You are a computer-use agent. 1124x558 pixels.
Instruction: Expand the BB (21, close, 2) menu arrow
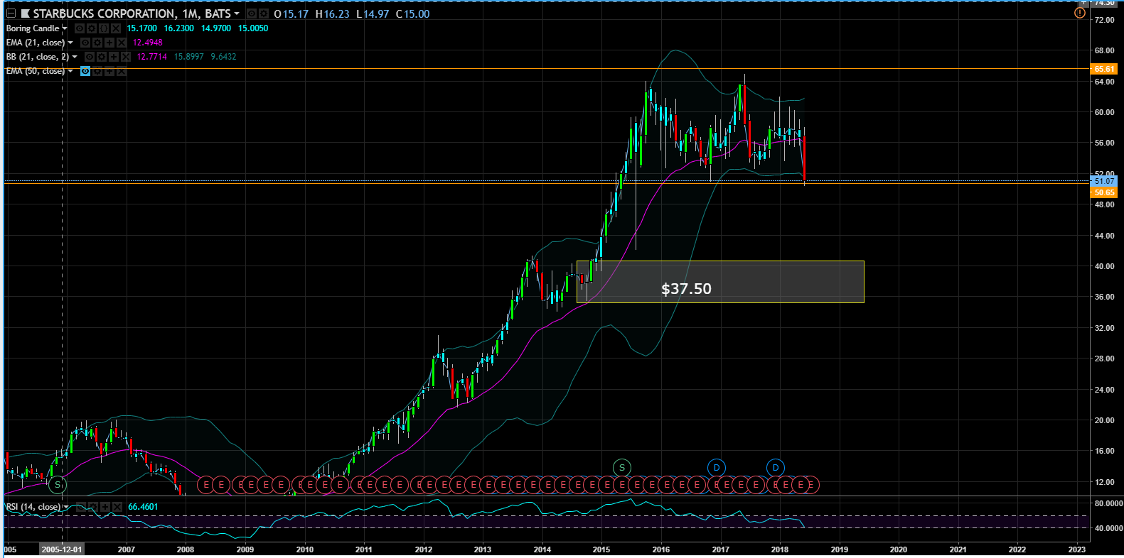75,57
